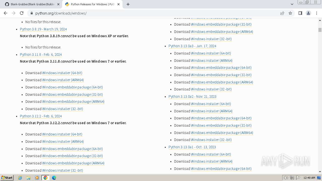The image size is (322, 181).
Task: Close the Blank-Grabber GitHub tab
Action: [58, 4]
